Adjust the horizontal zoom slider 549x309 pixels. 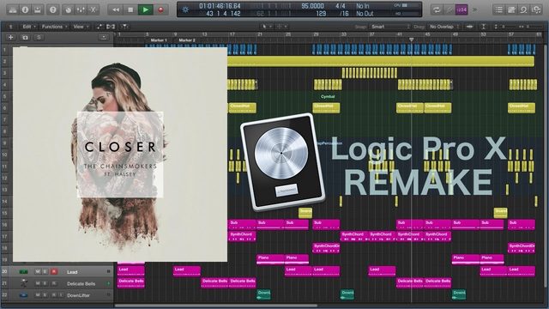click(529, 27)
